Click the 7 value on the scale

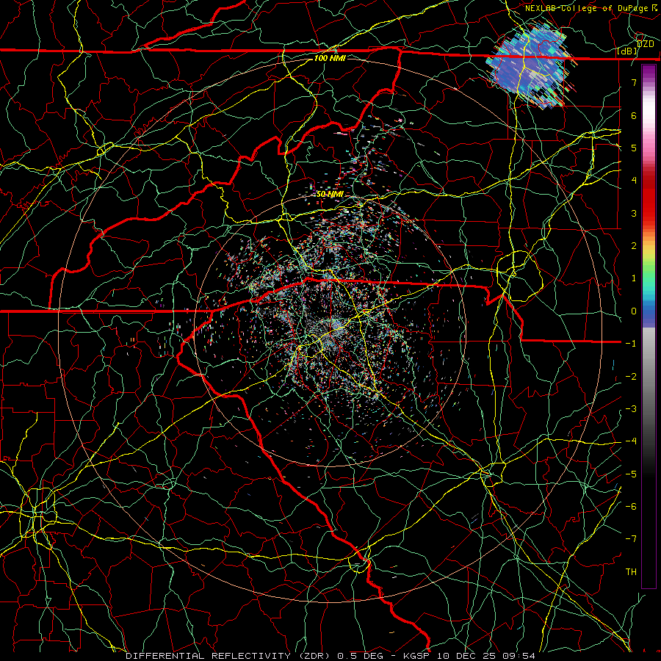coord(634,82)
